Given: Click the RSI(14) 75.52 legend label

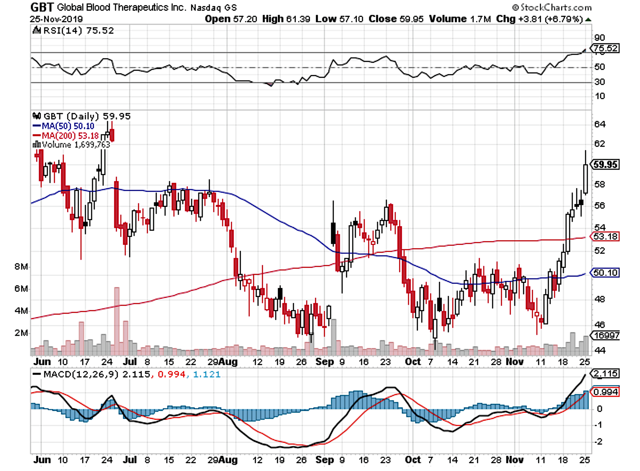Looking at the screenshot, I should 78,30.
